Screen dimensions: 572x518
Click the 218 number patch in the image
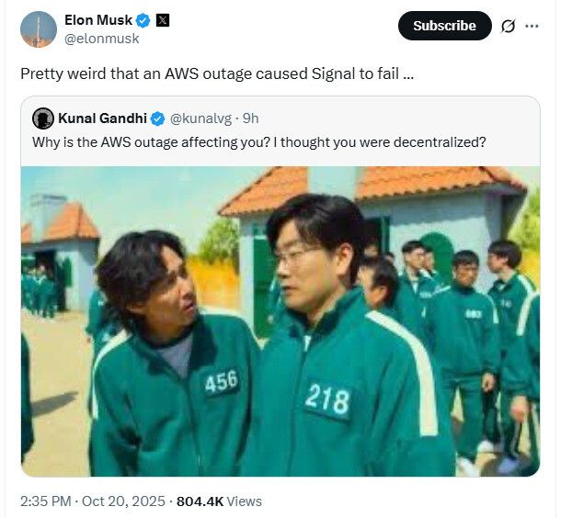327,400
